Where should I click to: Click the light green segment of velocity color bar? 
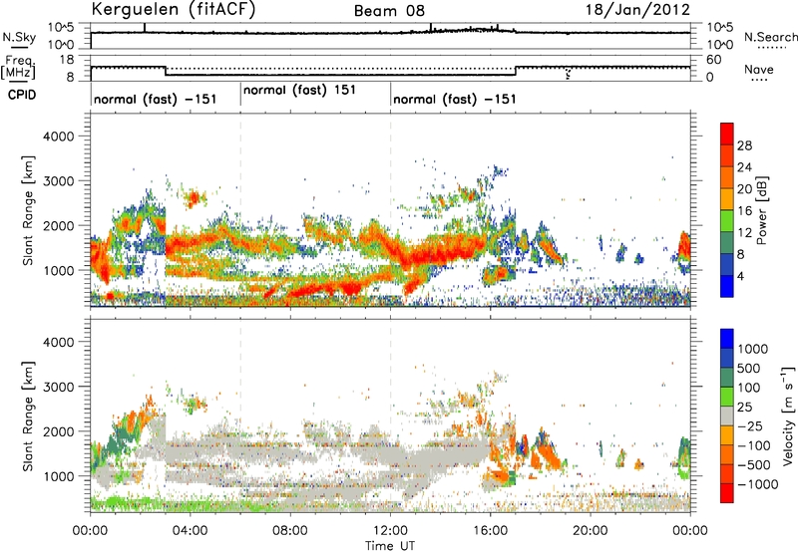[x=727, y=397]
